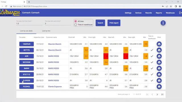This screenshot has width=182, height=102.
Task: Open the Warehouse menu
Action: click(170, 13)
